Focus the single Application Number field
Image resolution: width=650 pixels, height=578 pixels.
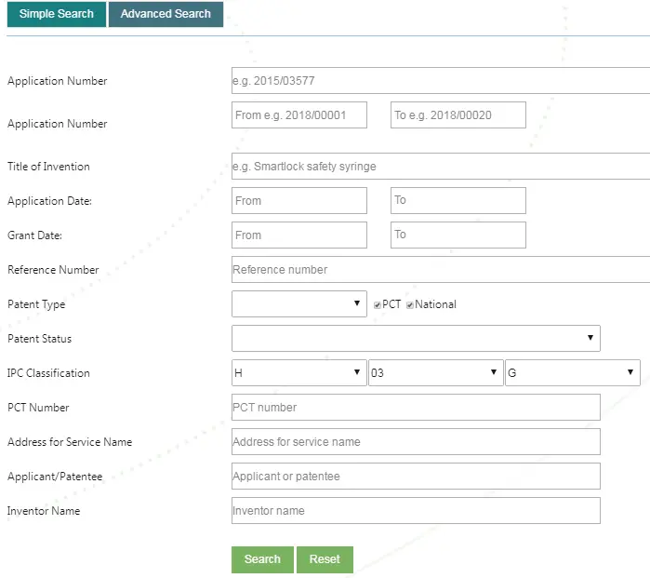(x=441, y=80)
